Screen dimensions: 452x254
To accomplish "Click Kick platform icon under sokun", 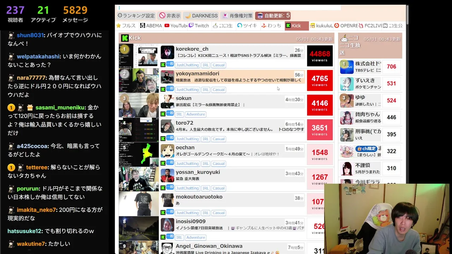I will click(x=163, y=114).
